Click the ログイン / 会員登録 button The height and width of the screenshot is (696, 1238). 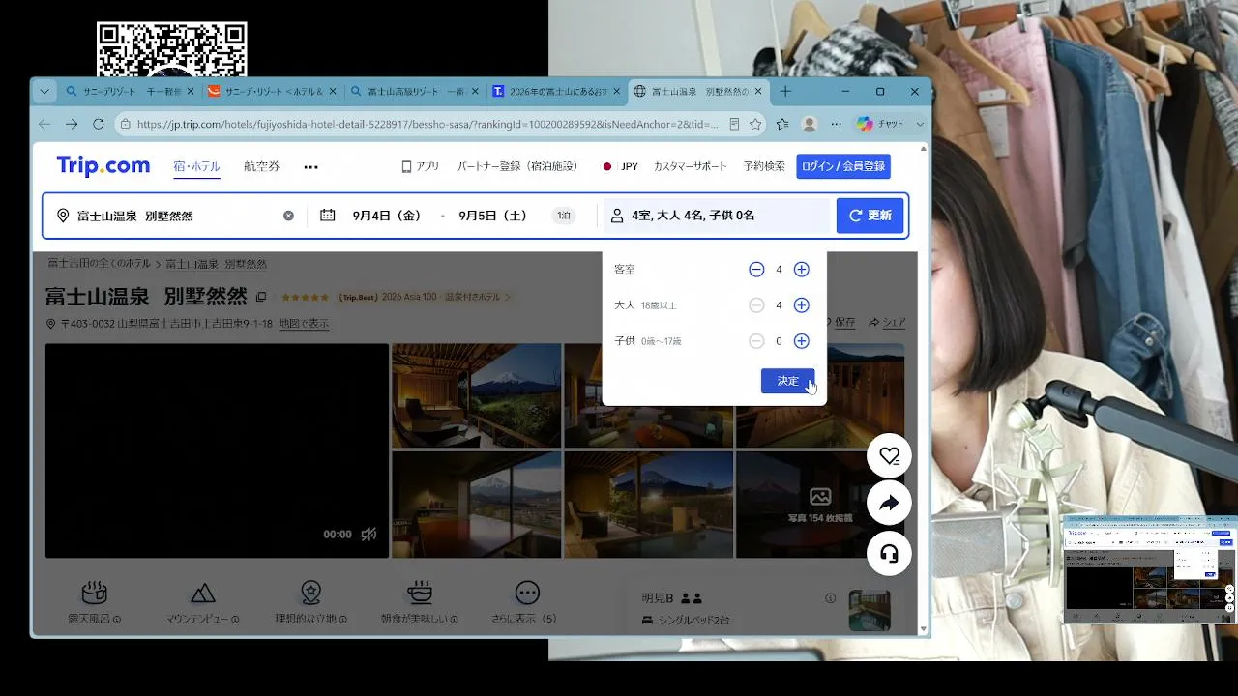pos(843,166)
